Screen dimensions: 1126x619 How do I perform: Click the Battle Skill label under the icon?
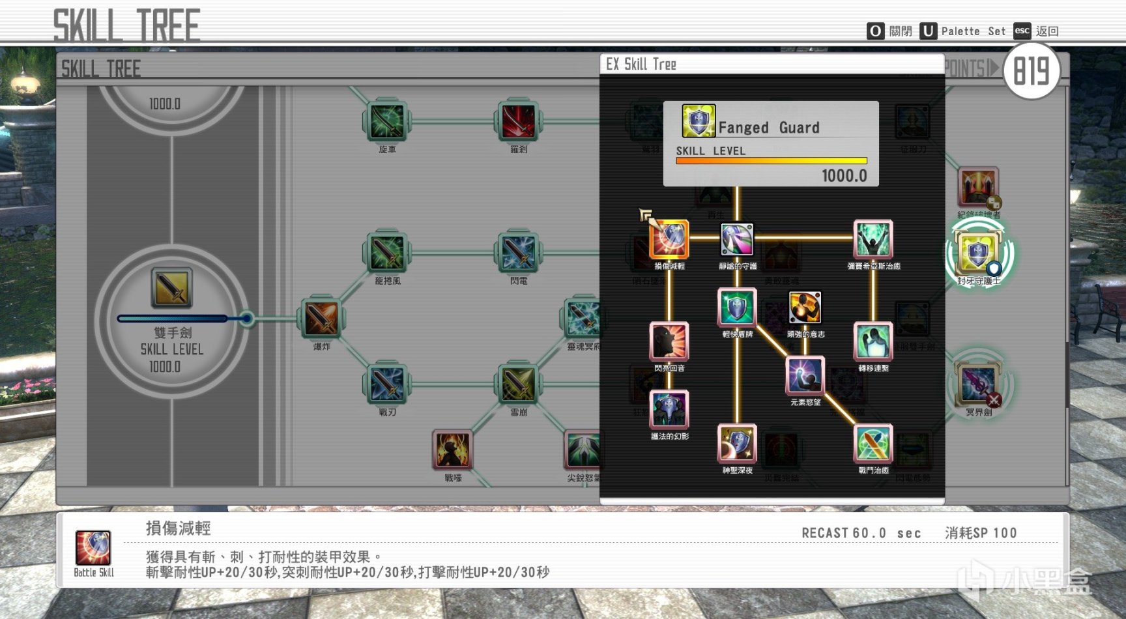[94, 572]
